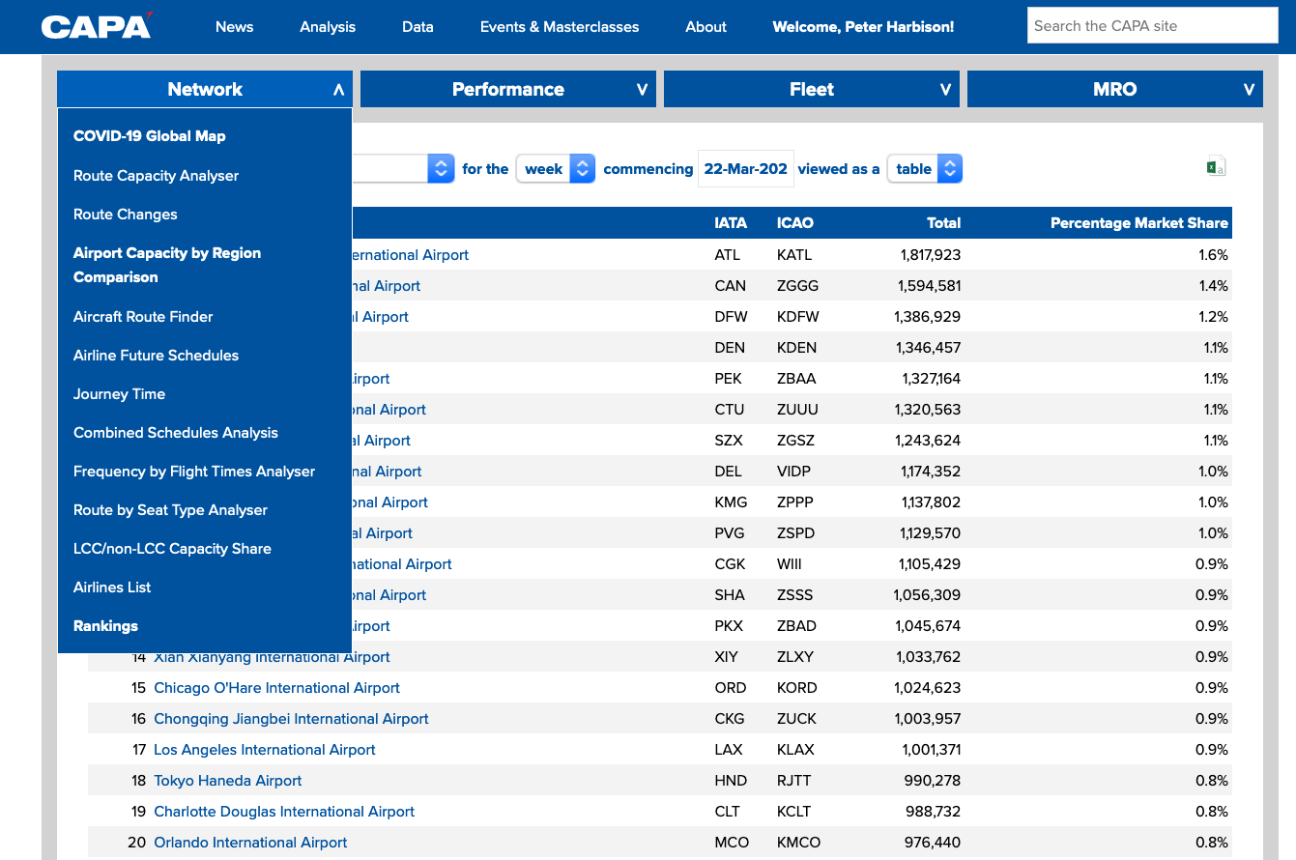Open Chongqing Jiangbei International Airport link
Image resolution: width=1296 pixels, height=860 pixels.
pos(291,718)
